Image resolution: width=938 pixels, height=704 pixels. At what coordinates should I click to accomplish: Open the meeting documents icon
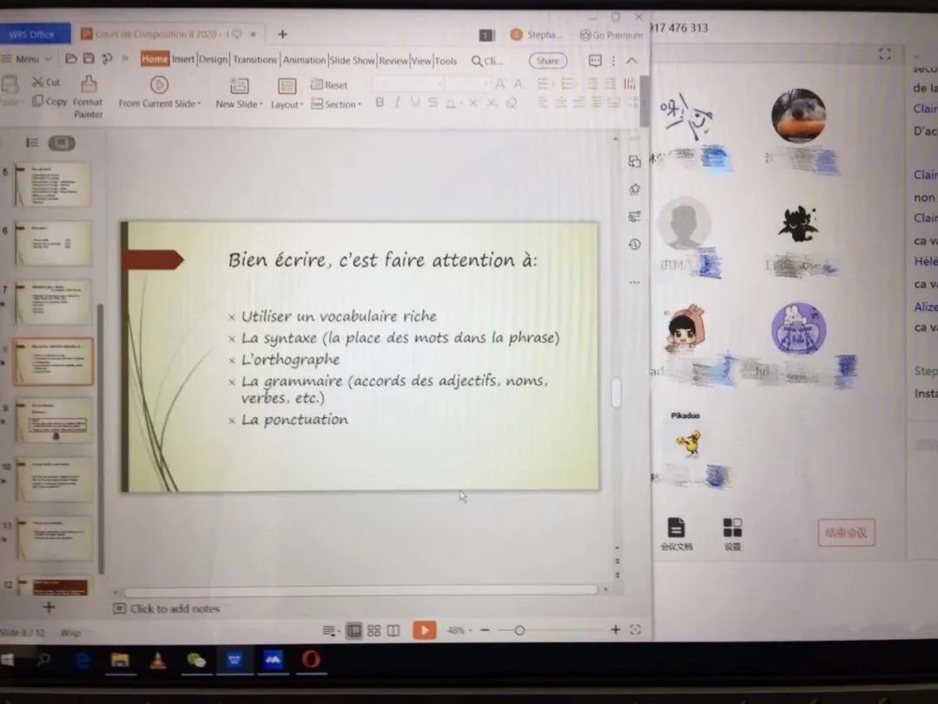point(676,528)
